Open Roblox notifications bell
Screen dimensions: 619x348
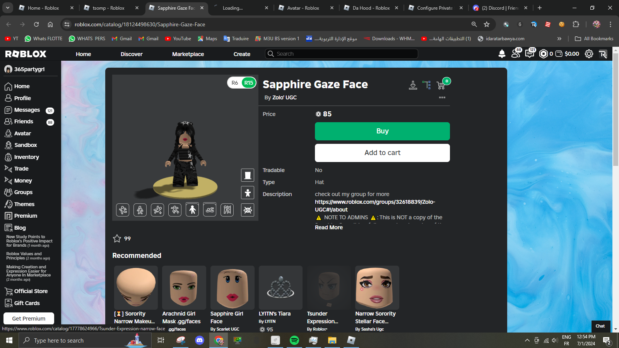pos(502,54)
